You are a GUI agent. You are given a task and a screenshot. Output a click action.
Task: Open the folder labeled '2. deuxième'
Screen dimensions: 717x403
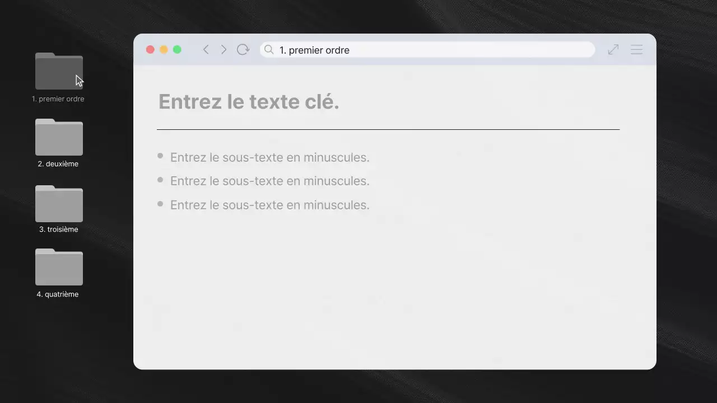[x=58, y=137]
